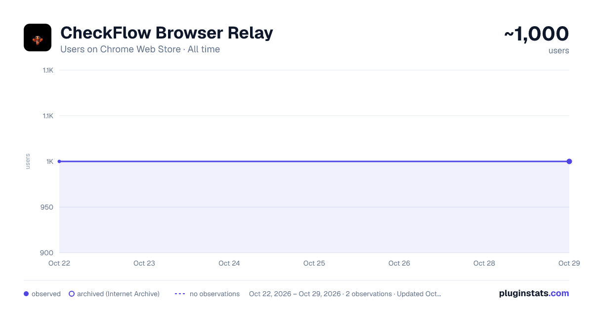Click the vertical 'users' y-axis title
The image size is (593, 311).
28,161
